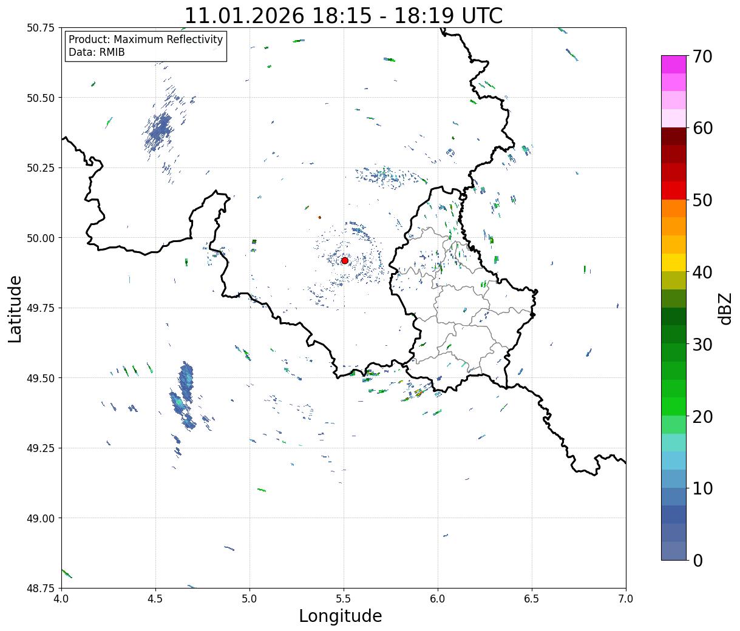Click the dark red colorbar swatch below 60
740x631 pixels.
click(674, 137)
